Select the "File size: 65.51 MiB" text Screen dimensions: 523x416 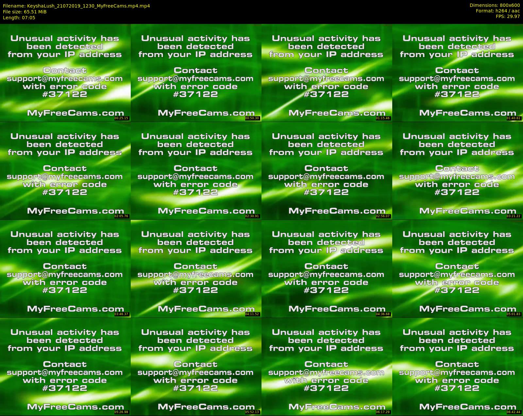click(x=25, y=12)
